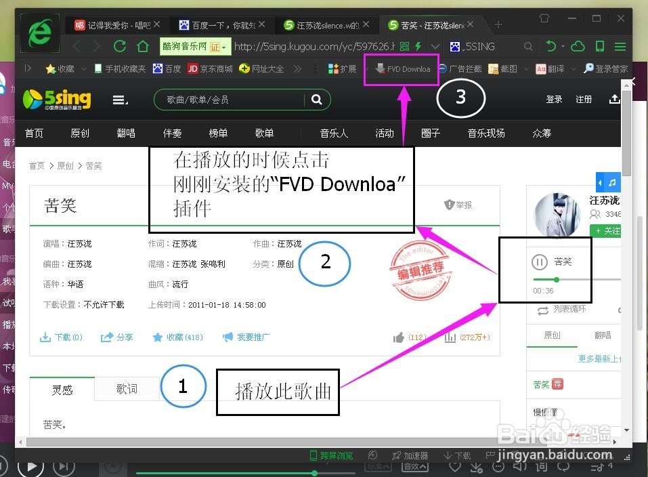This screenshot has width=648, height=477.
Task: Toggle the 列表循环 loop mode
Action: click(561, 309)
